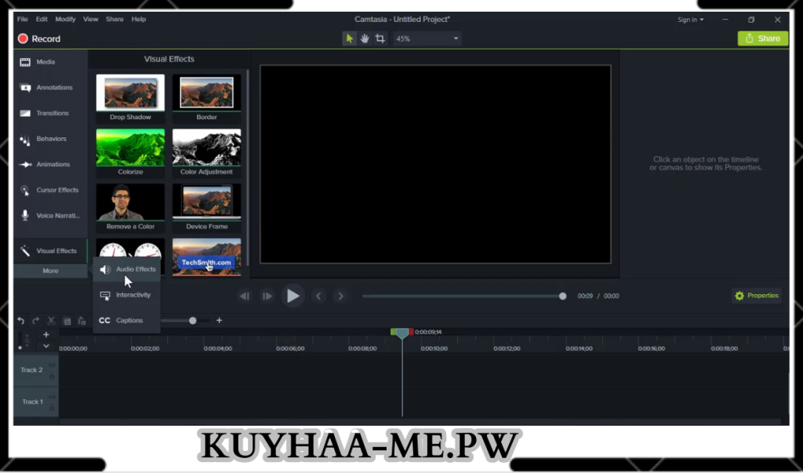Open the Sign In dropdown

pos(690,20)
